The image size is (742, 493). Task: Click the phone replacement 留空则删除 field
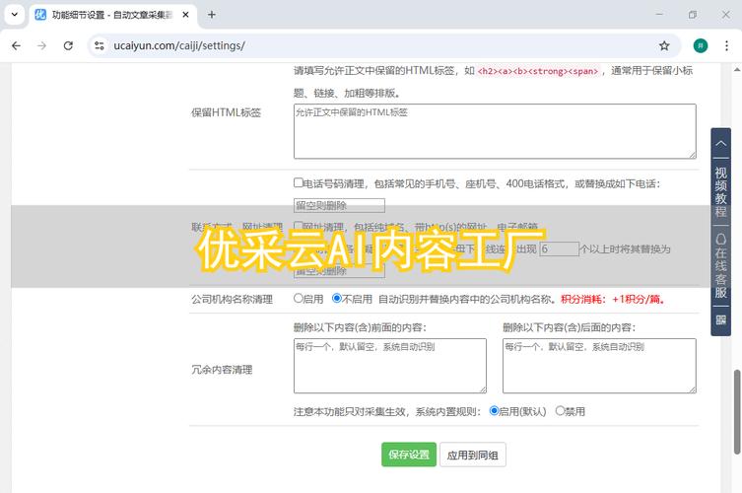[x=339, y=205]
